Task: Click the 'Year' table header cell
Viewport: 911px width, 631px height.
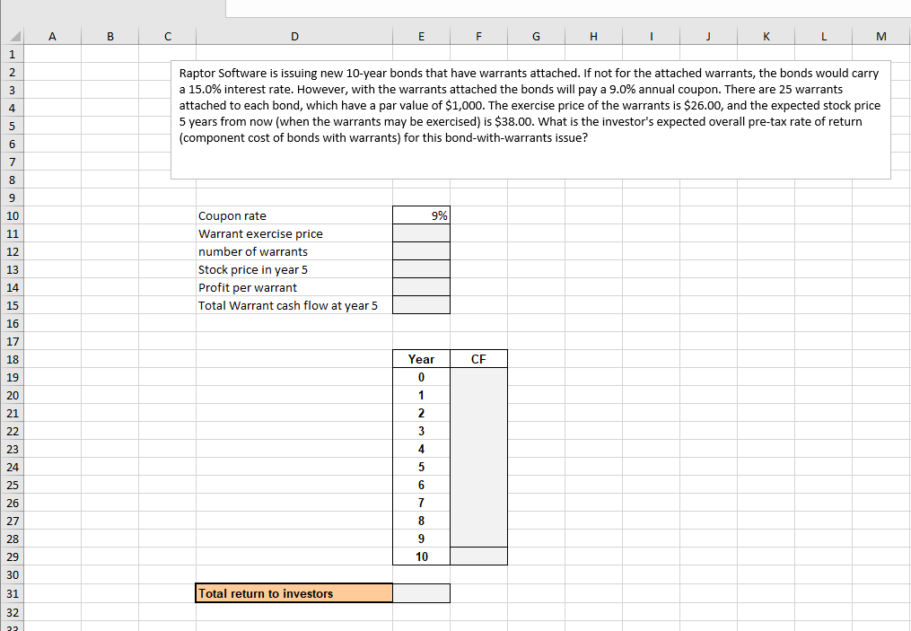Action: coord(421,359)
